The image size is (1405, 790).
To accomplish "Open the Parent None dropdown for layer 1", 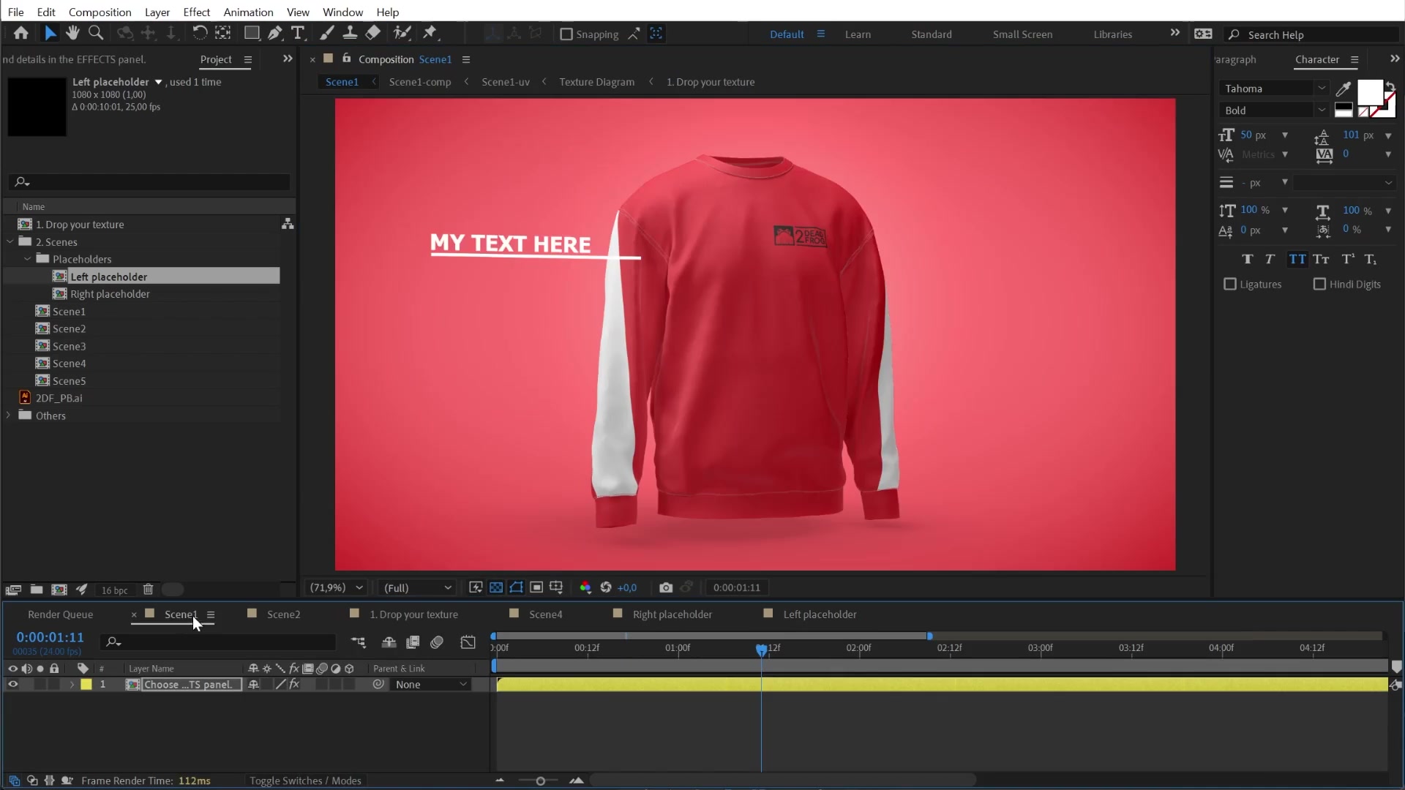I will (431, 685).
